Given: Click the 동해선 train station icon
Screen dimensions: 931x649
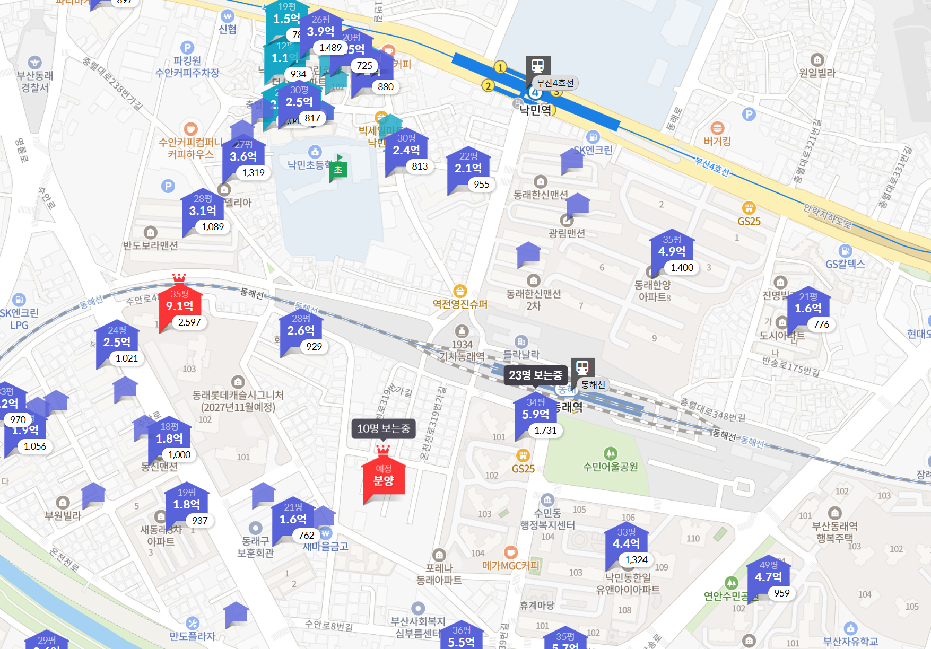Looking at the screenshot, I should 582,368.
